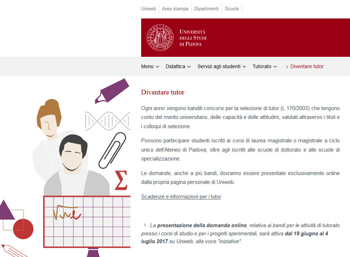Click the DNA helix graphic
Screen dimensions: 350x257
point(107,121)
